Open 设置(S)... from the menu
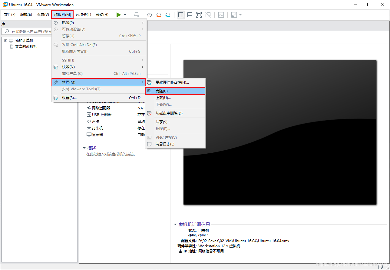The height and width of the screenshot is (270, 390). (x=99, y=98)
